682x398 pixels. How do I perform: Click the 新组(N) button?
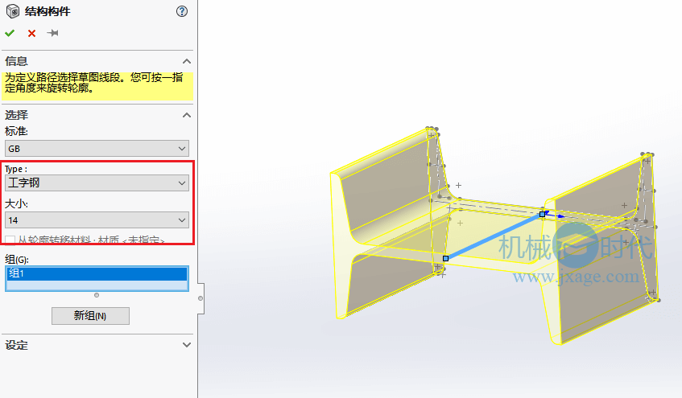point(90,316)
